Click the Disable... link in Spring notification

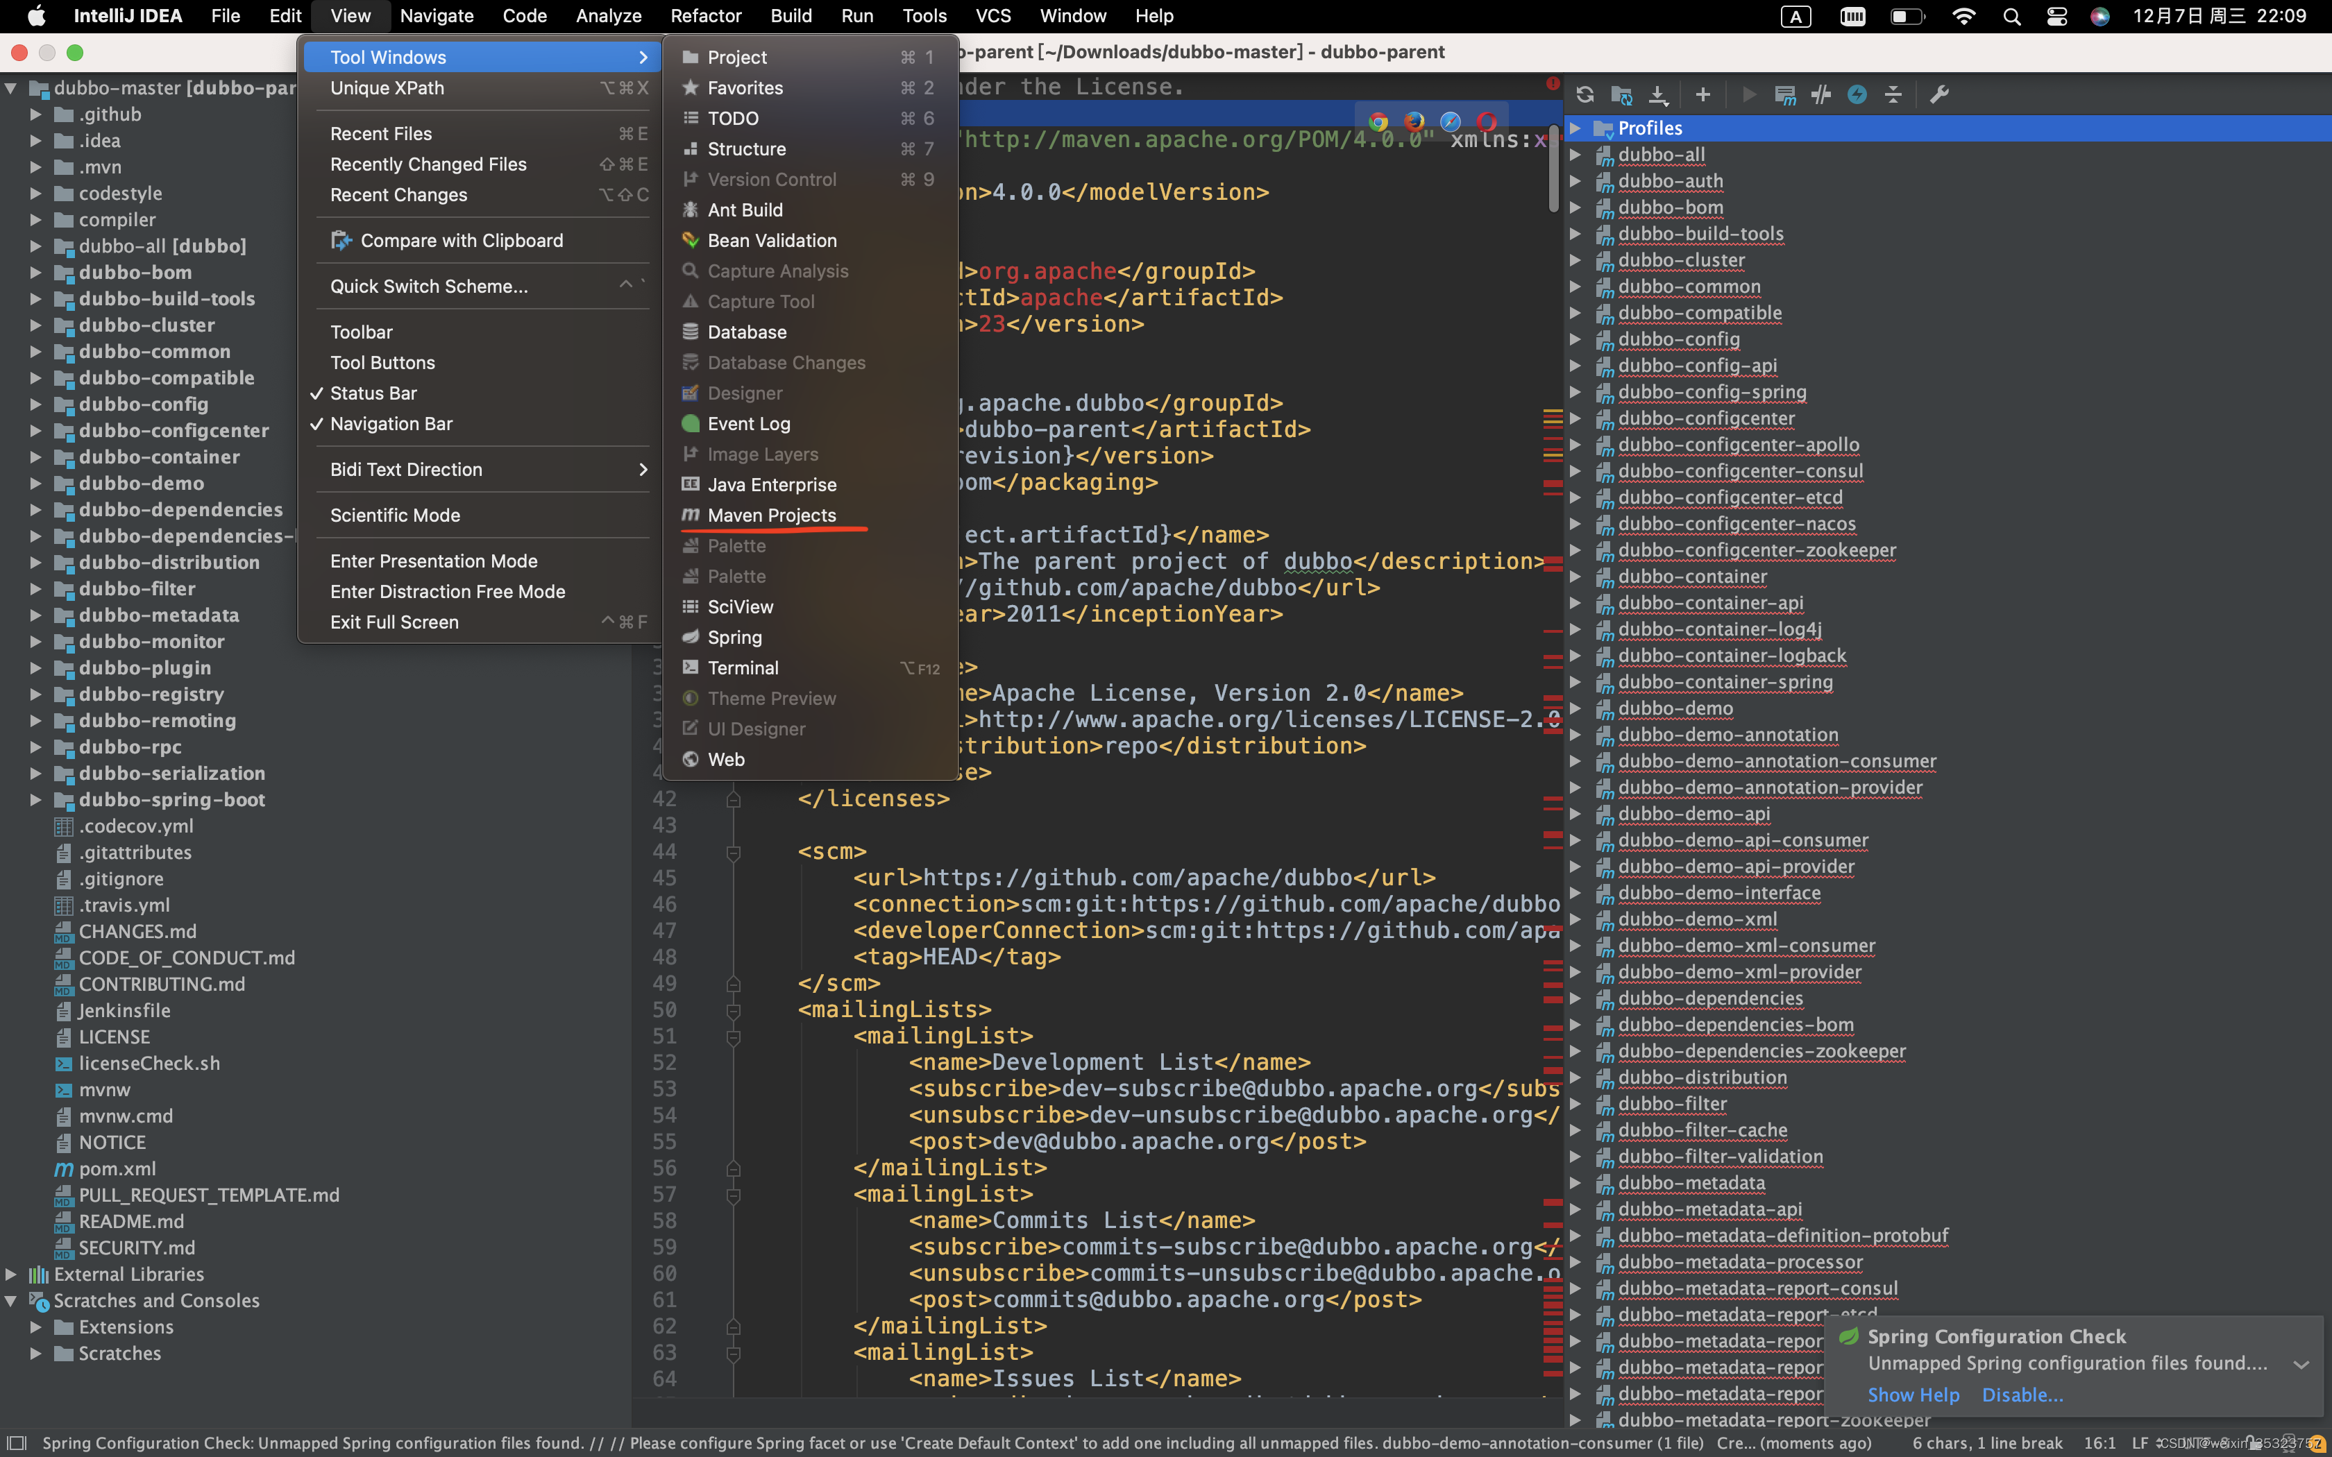pos(2022,1395)
